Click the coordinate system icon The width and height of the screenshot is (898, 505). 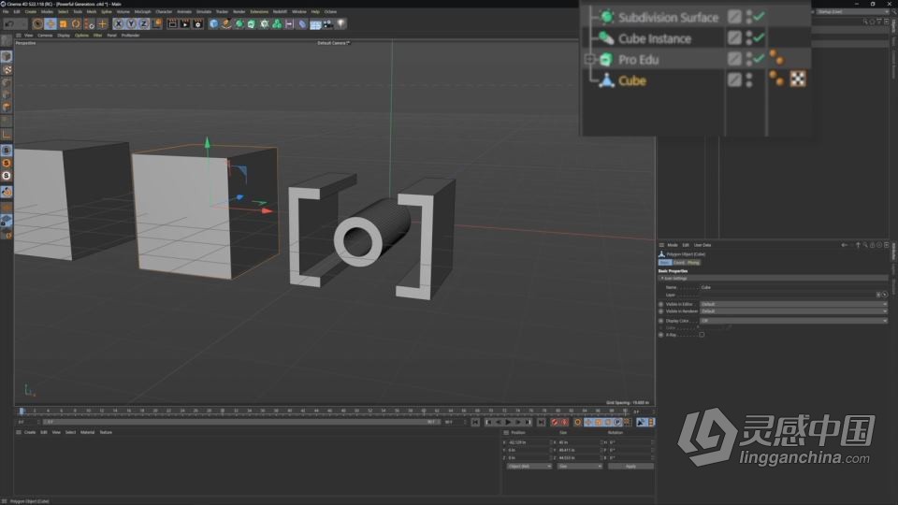pyautogui.click(x=156, y=24)
